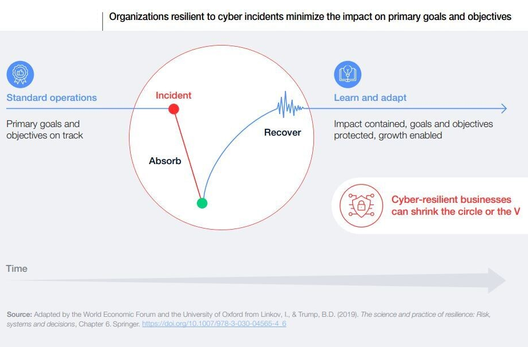The height and width of the screenshot is (347, 528).
Task: Click the "Time" axis label
Action: click(17, 268)
